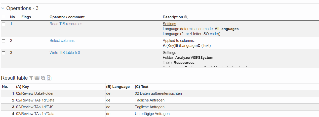Check the box for operation 1
Screen dimensions: 319x117
click(4, 24)
